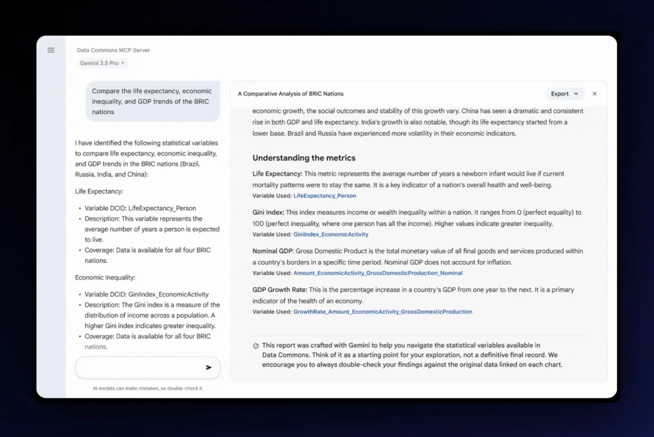Screen dimensions: 654x437
Task: Click the Export button
Action: coord(560,94)
